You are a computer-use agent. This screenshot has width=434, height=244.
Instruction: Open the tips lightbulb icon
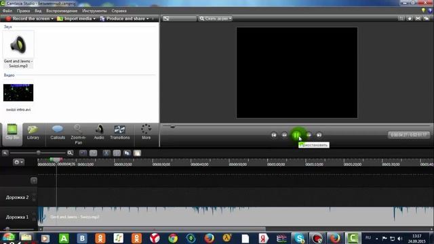pyautogui.click(x=423, y=11)
